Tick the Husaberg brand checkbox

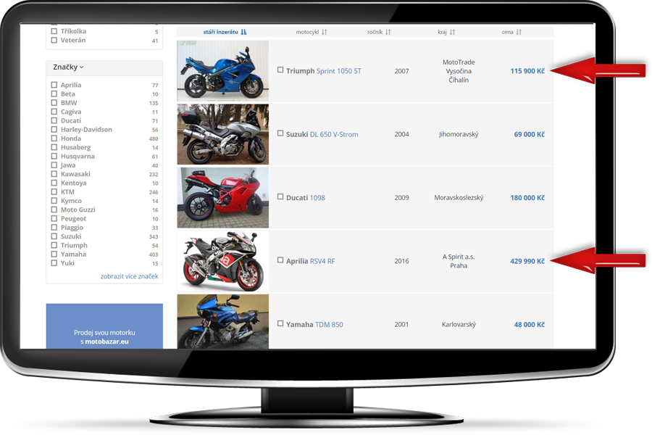click(54, 147)
